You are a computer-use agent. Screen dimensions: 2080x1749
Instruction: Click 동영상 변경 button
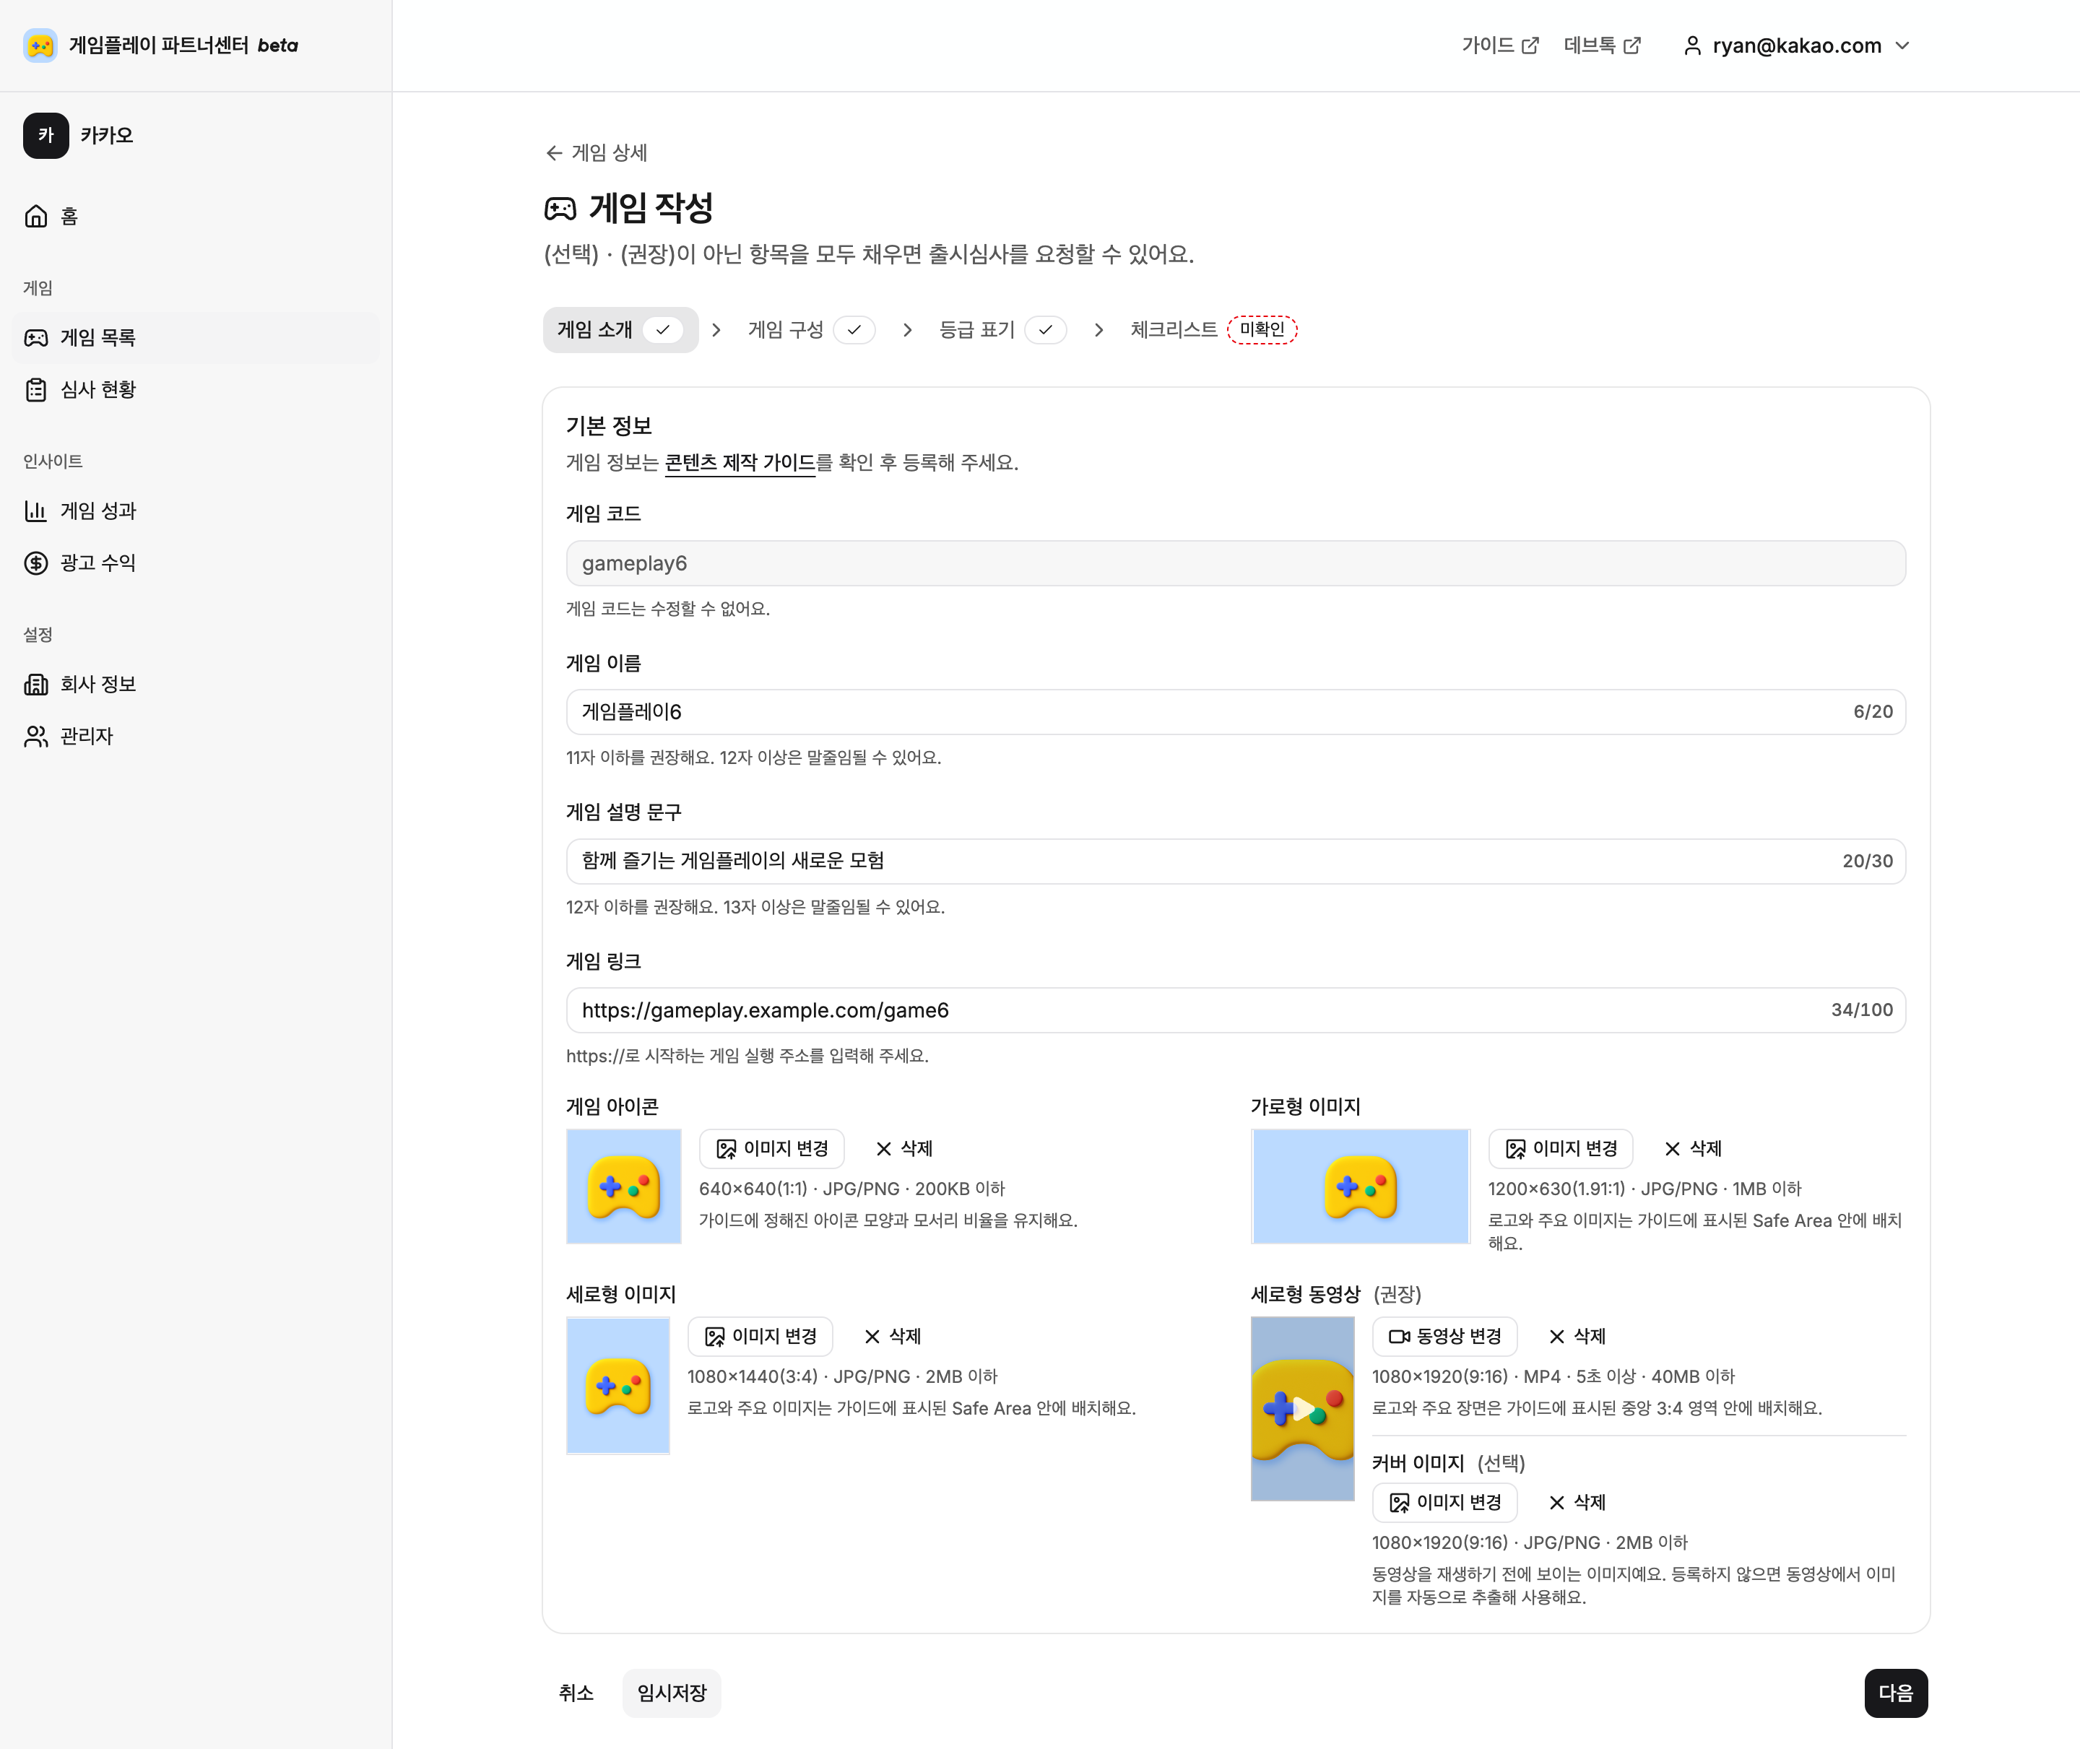coord(1444,1337)
